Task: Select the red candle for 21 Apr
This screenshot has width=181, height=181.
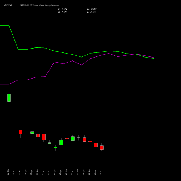Action: (84, 139)
